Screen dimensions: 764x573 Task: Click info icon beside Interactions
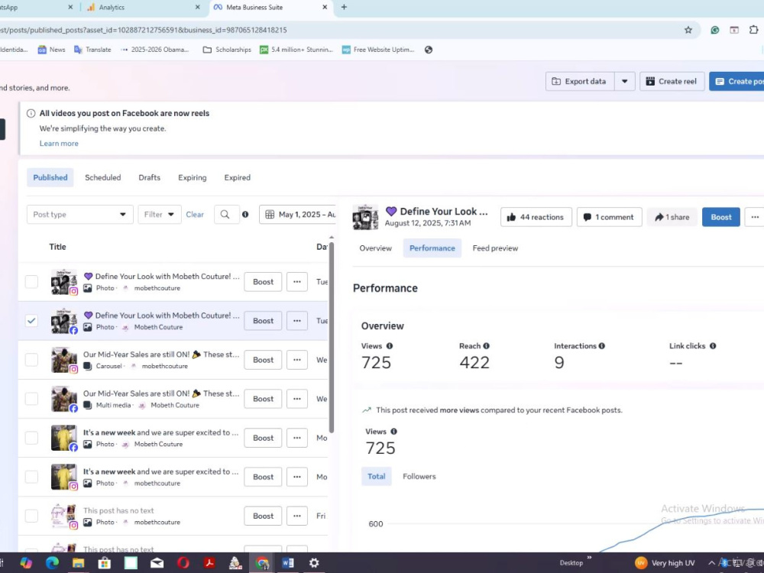[602, 346]
